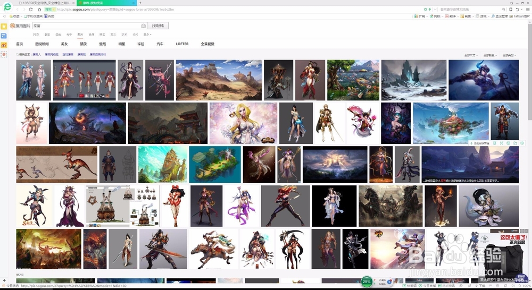Open the dashed-box sidebar icon at bottom
Image resolution: width=532 pixels, height=290 pixels.
click(4, 54)
